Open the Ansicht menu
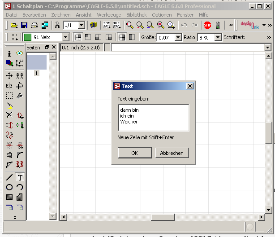The image size is (275, 237). click(84, 15)
